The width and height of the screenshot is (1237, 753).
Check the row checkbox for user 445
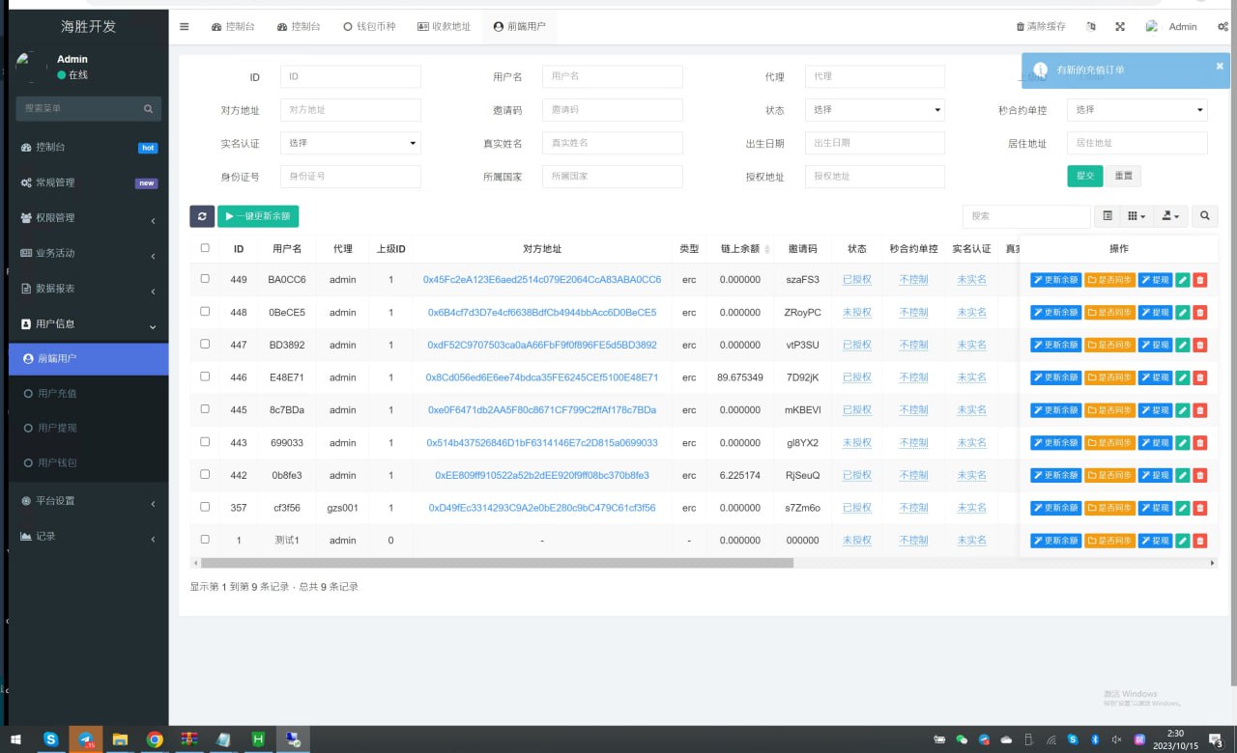click(204, 409)
